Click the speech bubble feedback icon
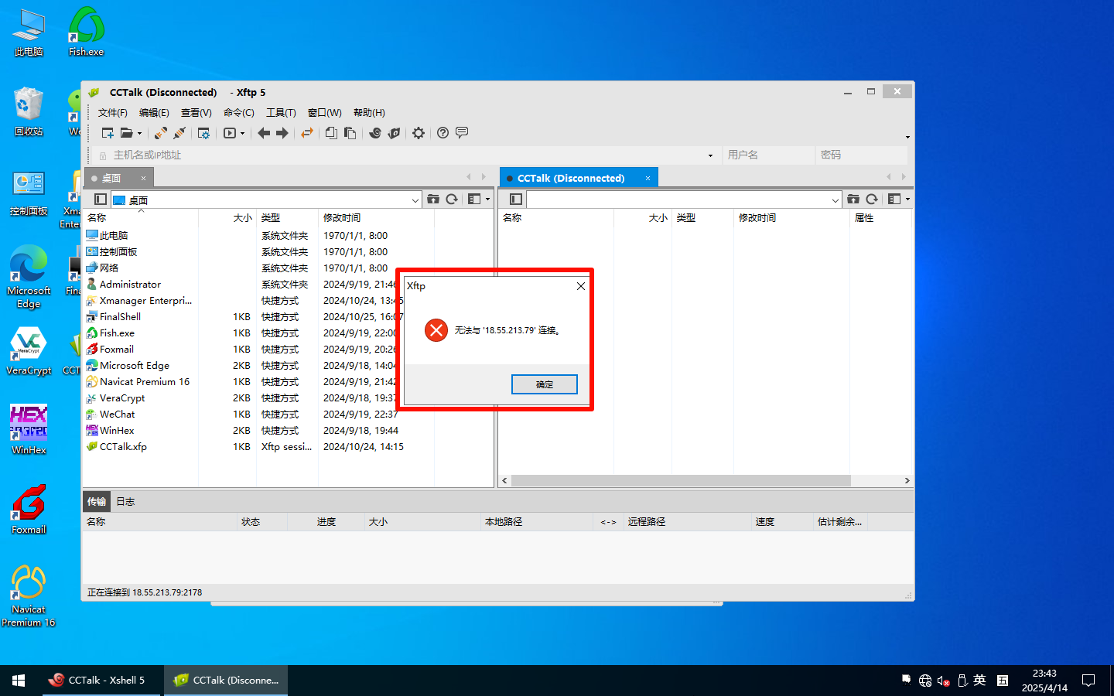 tap(462, 133)
